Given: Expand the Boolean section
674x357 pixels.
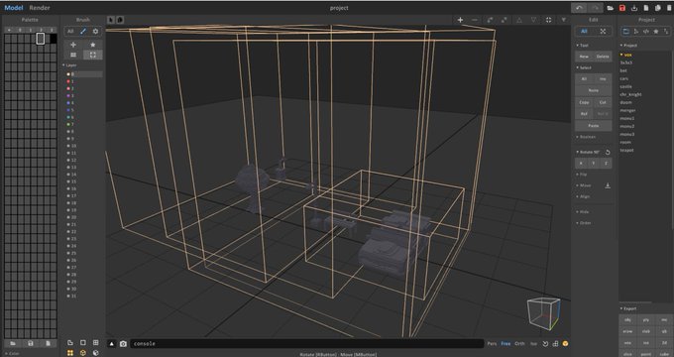Looking at the screenshot, I should click(x=586, y=137).
